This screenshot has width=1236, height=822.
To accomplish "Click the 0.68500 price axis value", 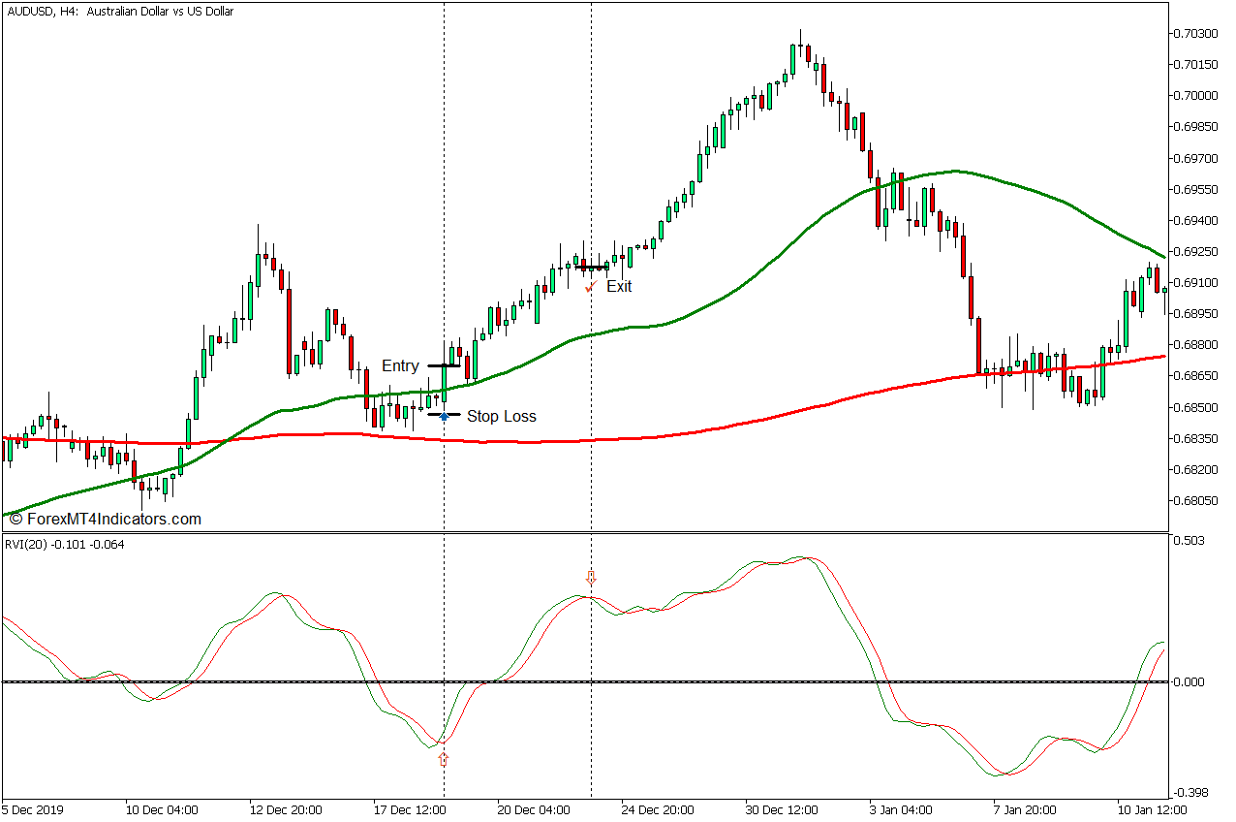I will pos(1197,407).
